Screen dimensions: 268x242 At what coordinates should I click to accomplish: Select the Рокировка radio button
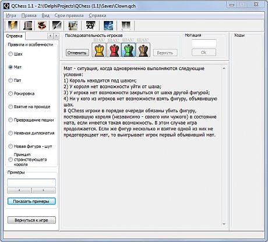(22, 94)
